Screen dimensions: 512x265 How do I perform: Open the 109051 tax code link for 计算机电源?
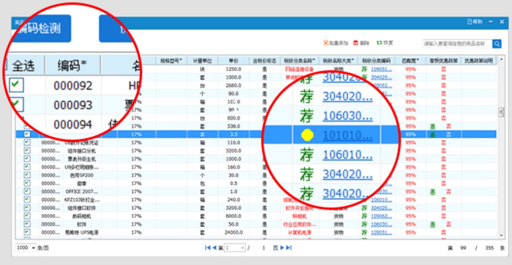(381, 233)
